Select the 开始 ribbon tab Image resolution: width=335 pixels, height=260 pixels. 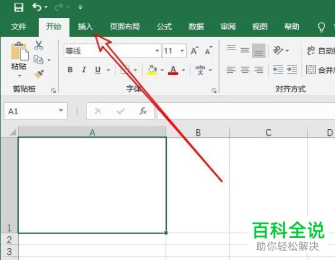pos(54,27)
